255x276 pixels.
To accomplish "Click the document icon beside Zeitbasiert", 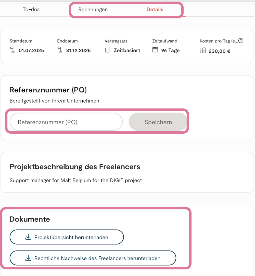I will click(108, 50).
